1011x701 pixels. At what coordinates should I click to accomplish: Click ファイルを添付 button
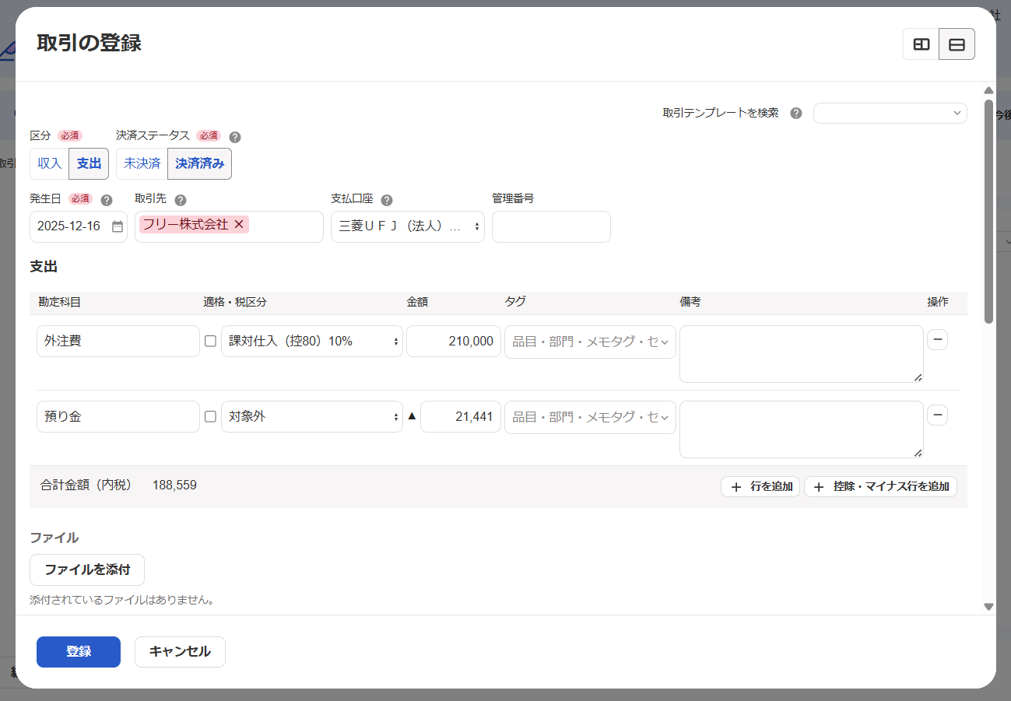[87, 570]
